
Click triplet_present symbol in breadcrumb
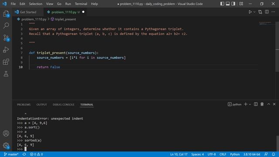coord(65,19)
